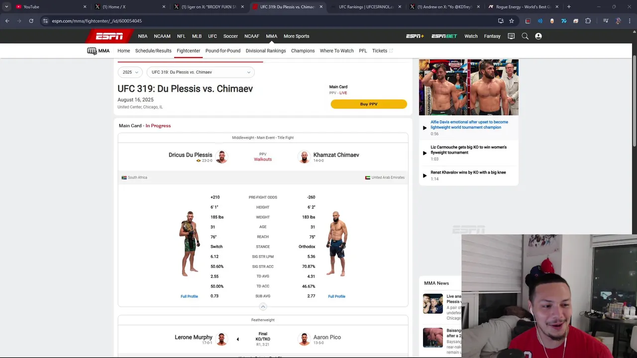
Task: Open the Where To Watch page
Action: pos(337,51)
